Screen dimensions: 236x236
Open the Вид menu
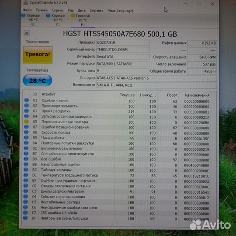(70, 10)
